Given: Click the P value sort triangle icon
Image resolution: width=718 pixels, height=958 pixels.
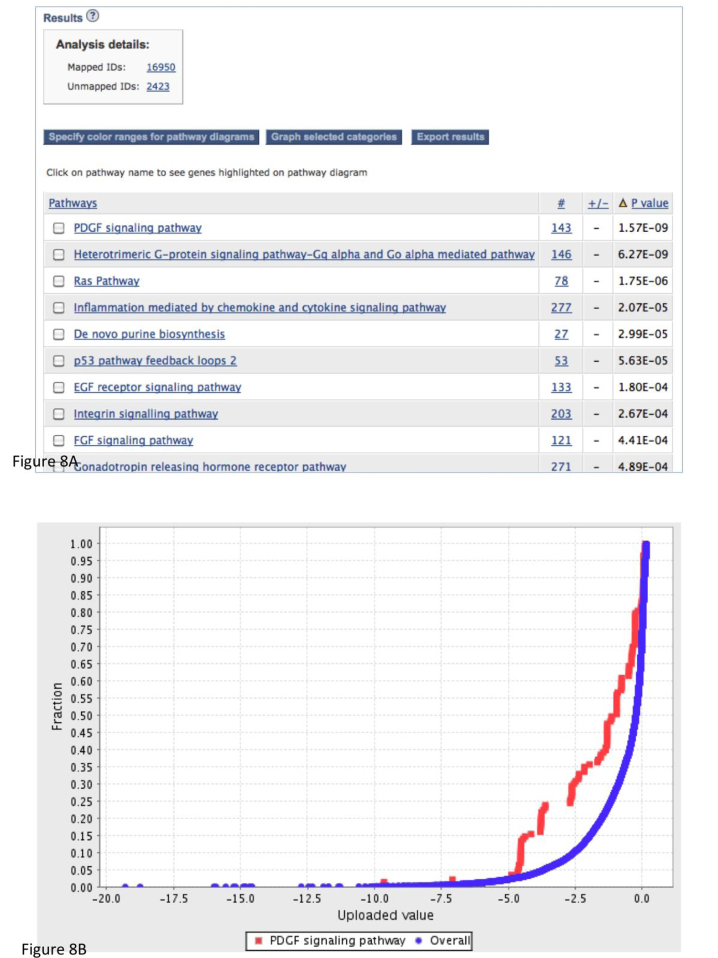Looking at the screenshot, I should [623, 203].
